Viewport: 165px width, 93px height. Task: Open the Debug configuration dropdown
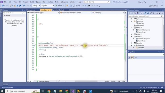[x=36, y=6]
